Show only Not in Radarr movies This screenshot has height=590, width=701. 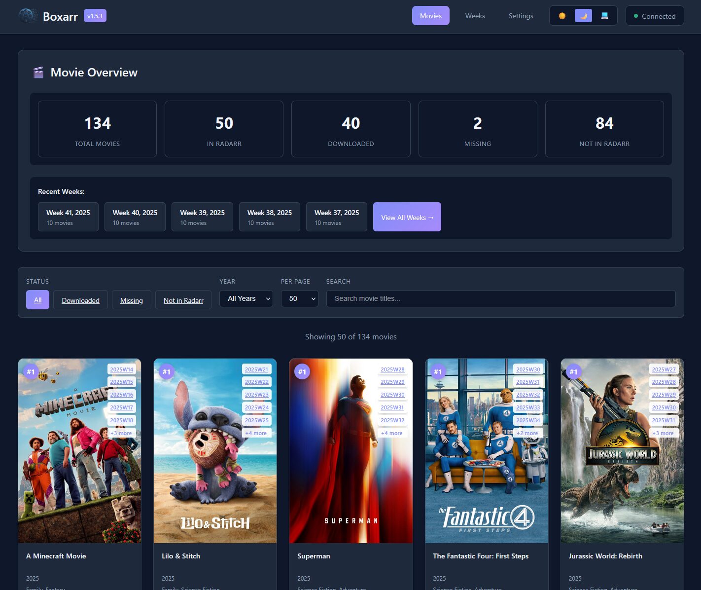183,300
